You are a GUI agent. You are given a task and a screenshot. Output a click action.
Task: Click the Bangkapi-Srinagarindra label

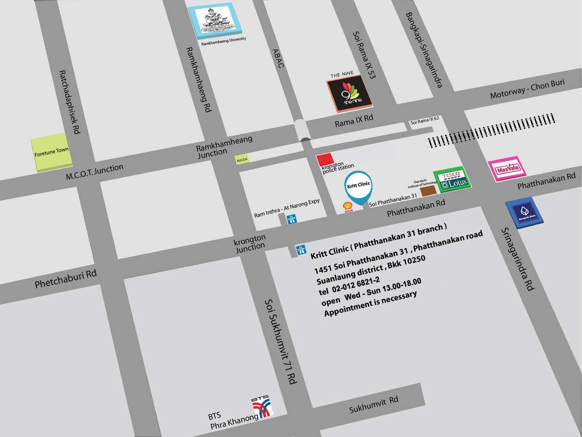424,50
